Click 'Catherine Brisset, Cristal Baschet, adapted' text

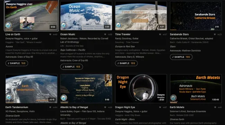click(x=191, y=38)
